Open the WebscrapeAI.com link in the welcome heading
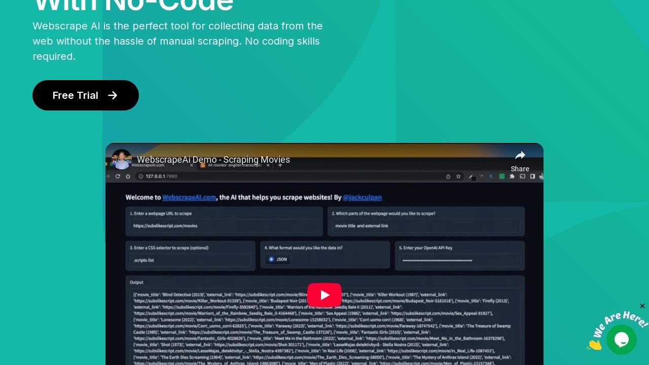Screen dimensions: 649x365 pos(189,197)
